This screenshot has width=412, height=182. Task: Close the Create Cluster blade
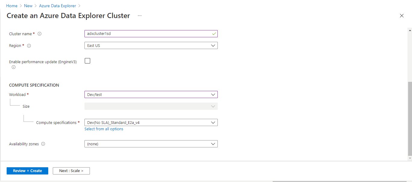(401, 16)
